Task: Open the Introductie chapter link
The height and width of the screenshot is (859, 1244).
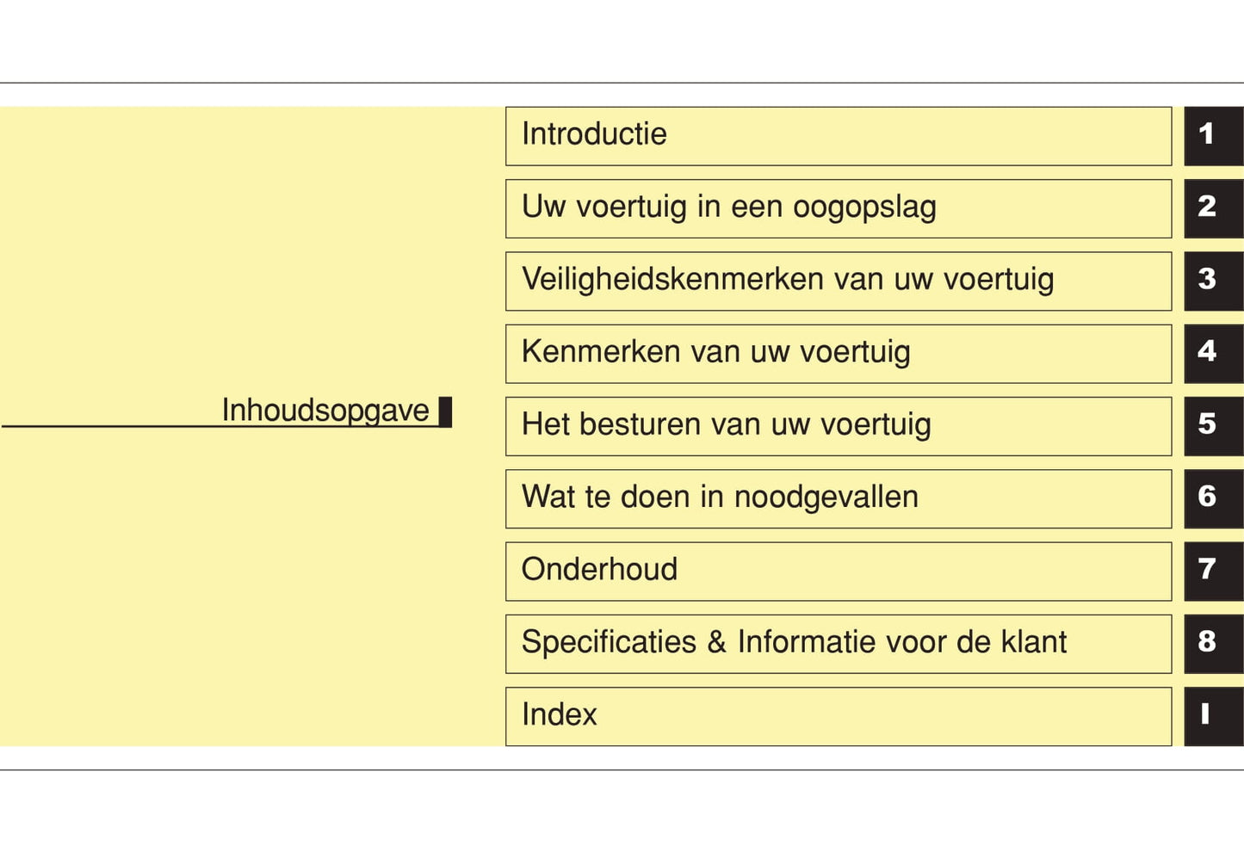Action: click(x=838, y=136)
